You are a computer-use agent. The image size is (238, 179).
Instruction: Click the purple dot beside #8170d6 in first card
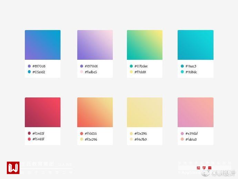29,66
